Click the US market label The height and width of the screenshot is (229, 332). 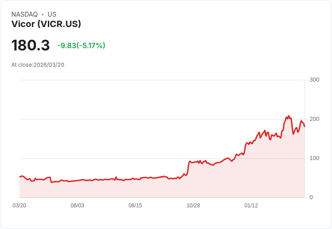tap(52, 14)
